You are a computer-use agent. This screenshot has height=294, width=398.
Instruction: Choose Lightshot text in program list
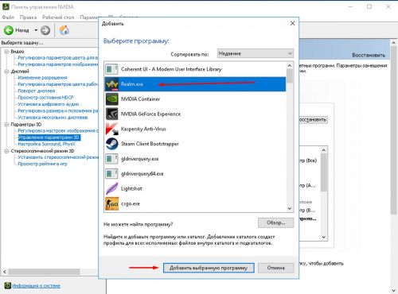[x=131, y=188]
